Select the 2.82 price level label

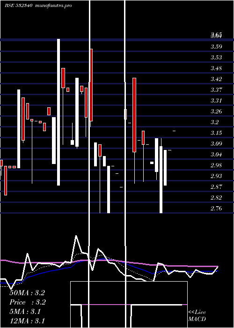pos(216,198)
